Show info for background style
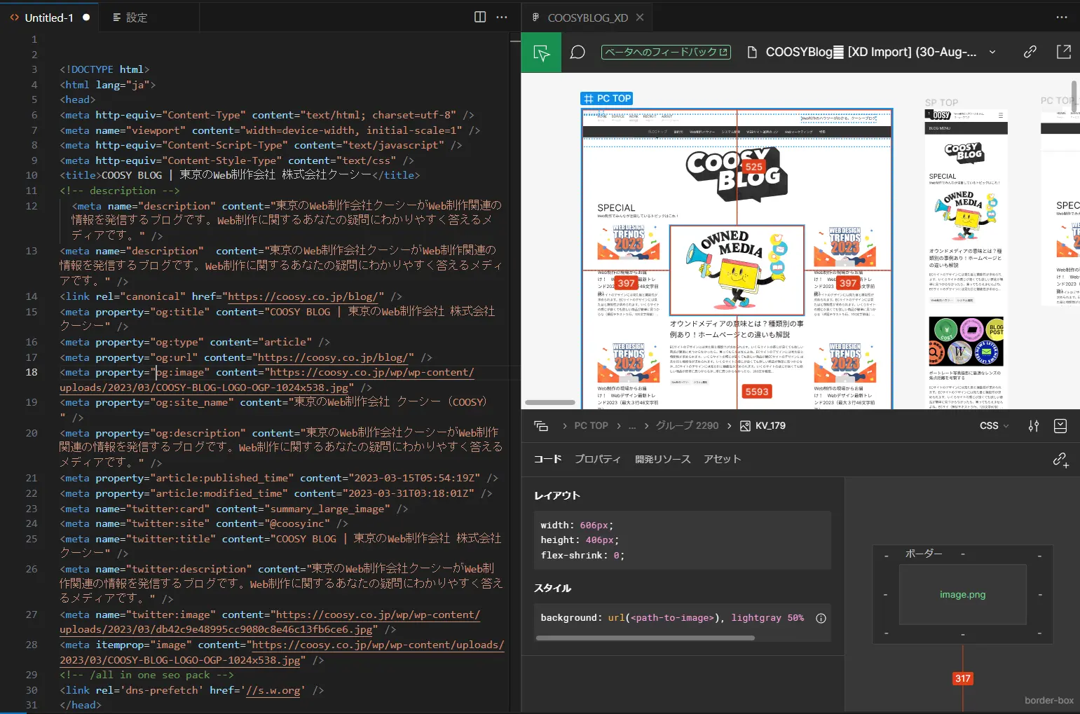 [x=821, y=618]
